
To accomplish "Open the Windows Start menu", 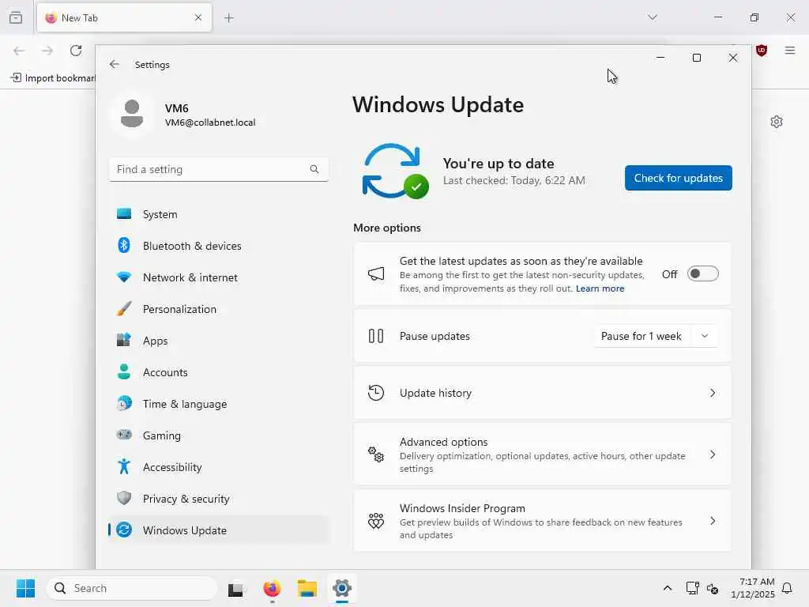I will pyautogui.click(x=26, y=588).
